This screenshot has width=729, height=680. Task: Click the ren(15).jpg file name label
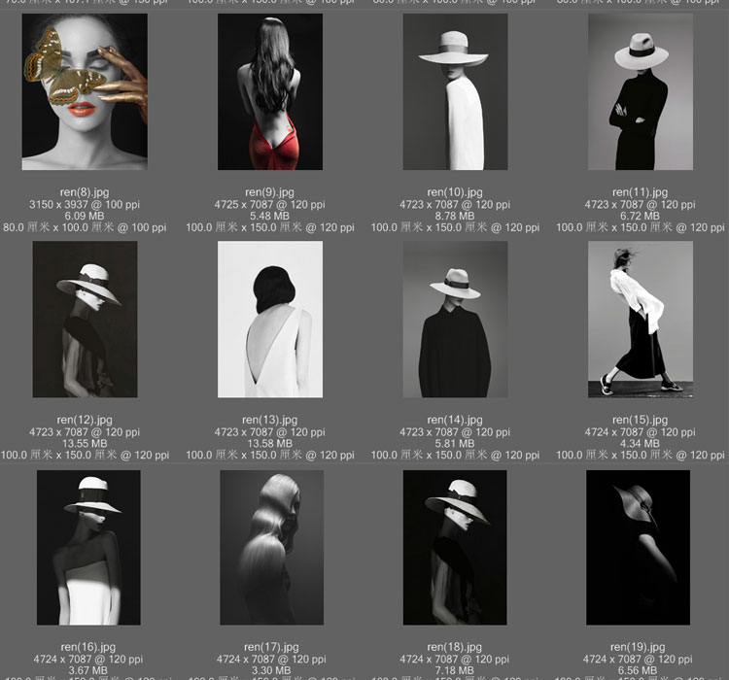click(640, 420)
